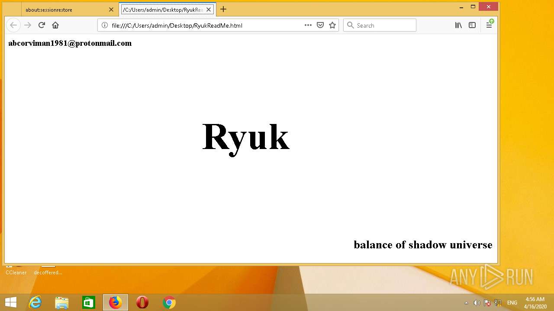The image size is (554, 311).
Task: Show hidden tray icons arrow
Action: tap(466, 303)
